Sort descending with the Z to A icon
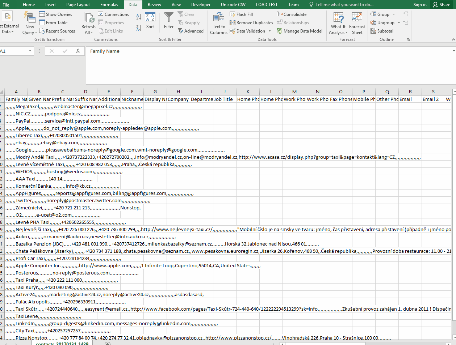 tap(139, 28)
